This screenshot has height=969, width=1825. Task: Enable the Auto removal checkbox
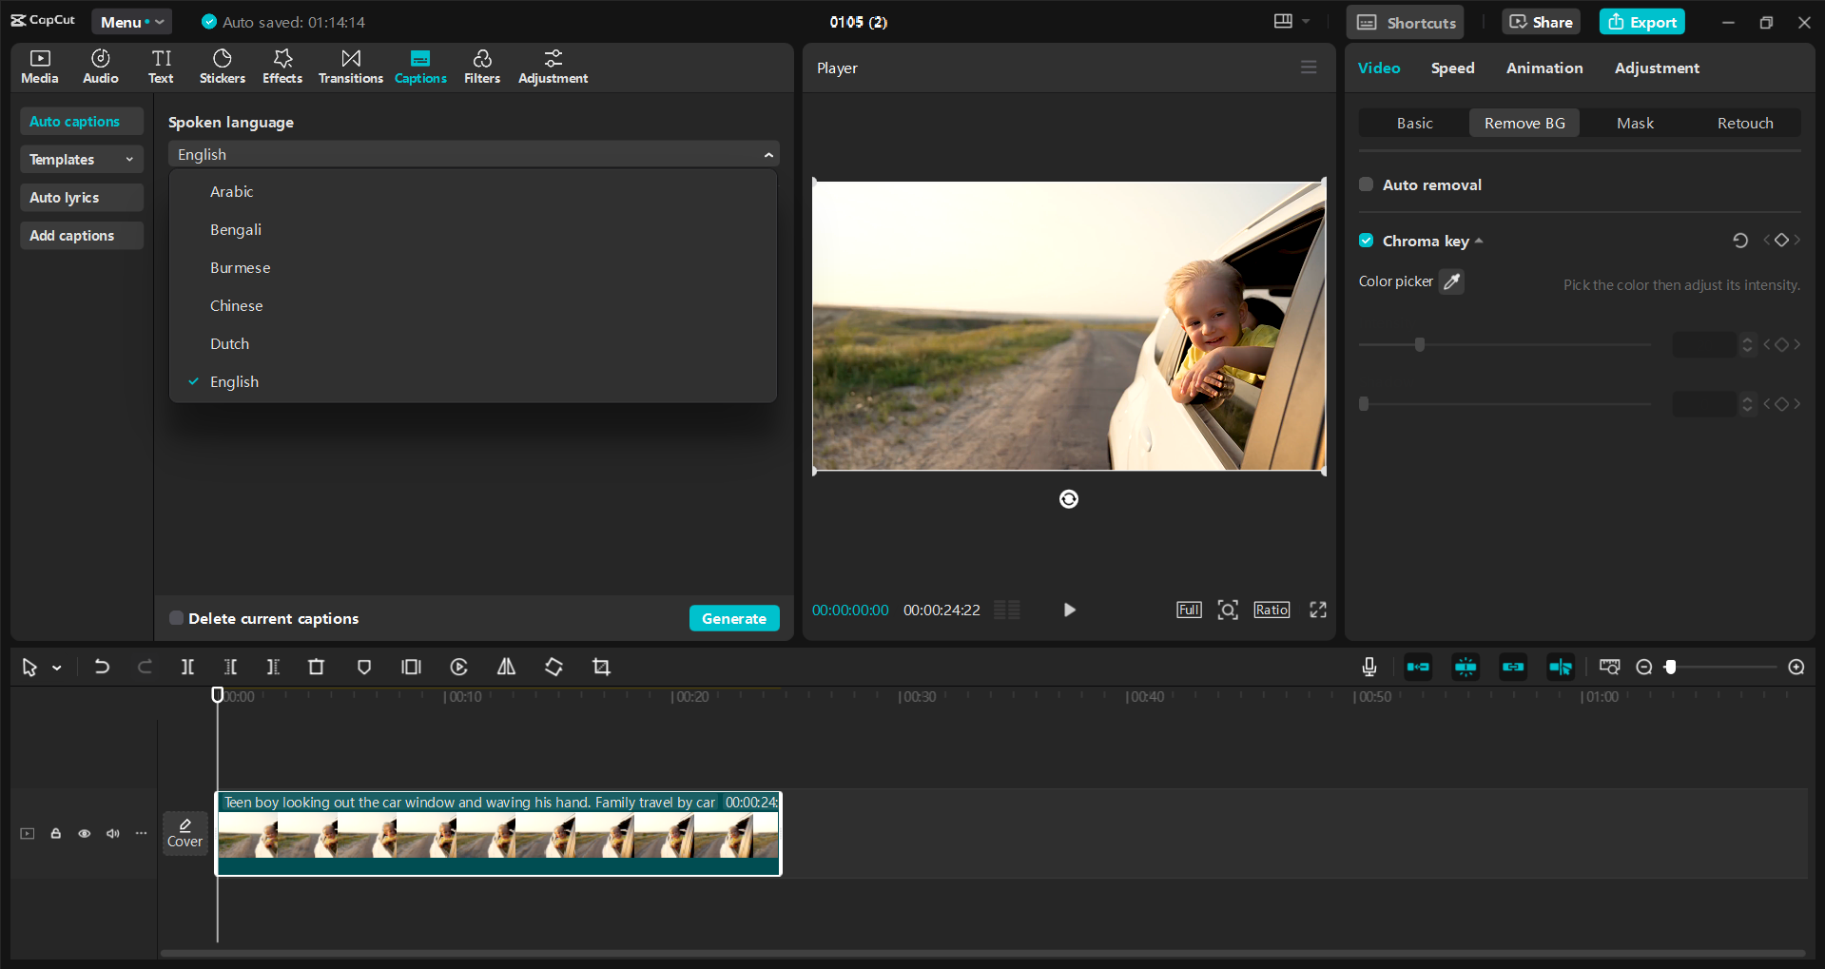1366,184
